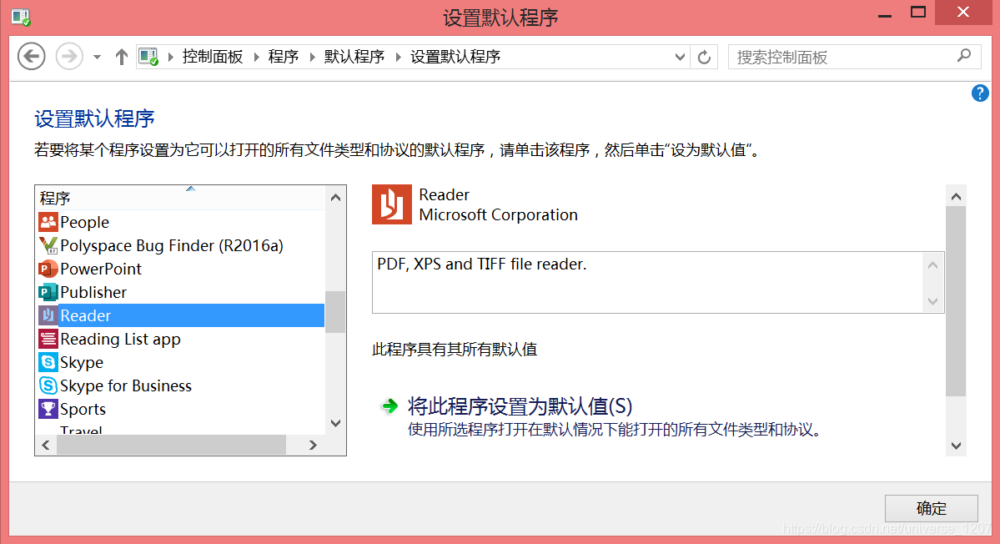
Task: Click the Polyspace Bug Finder icon
Action: click(x=48, y=245)
